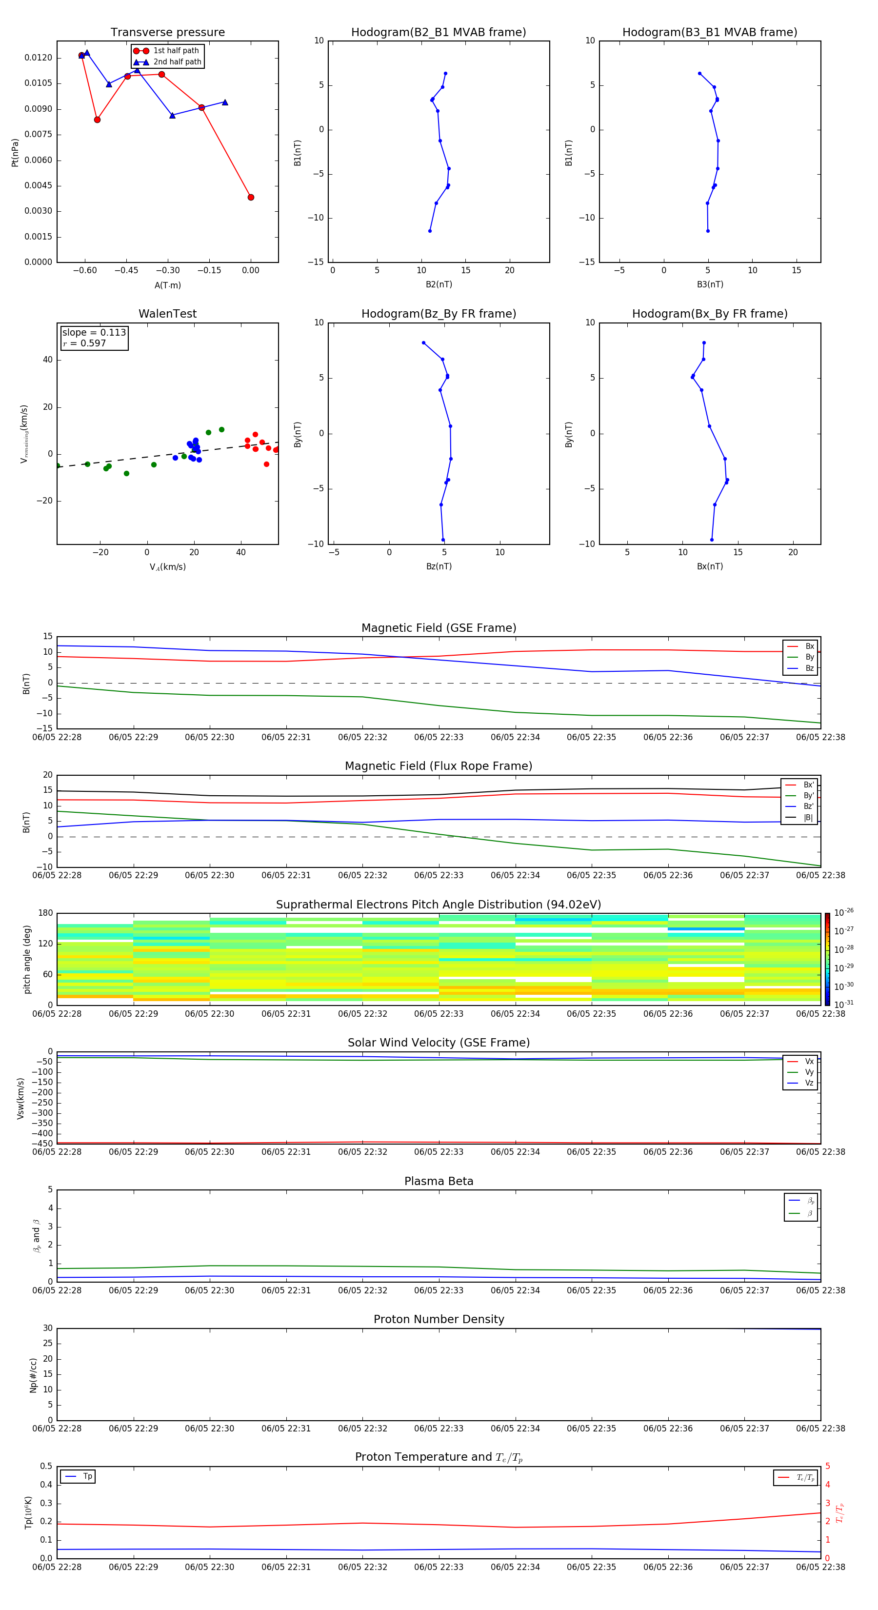
Task: Click the 'A(T·m)' x-axis label
Action: [x=167, y=285]
